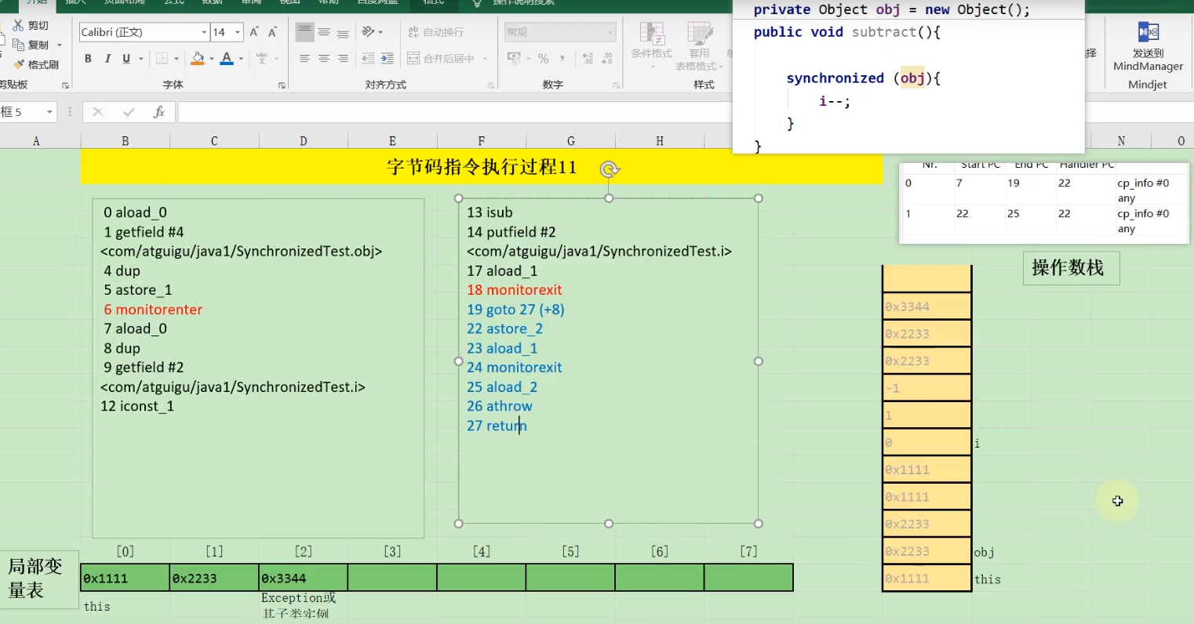Align text left horizontally

[304, 59]
